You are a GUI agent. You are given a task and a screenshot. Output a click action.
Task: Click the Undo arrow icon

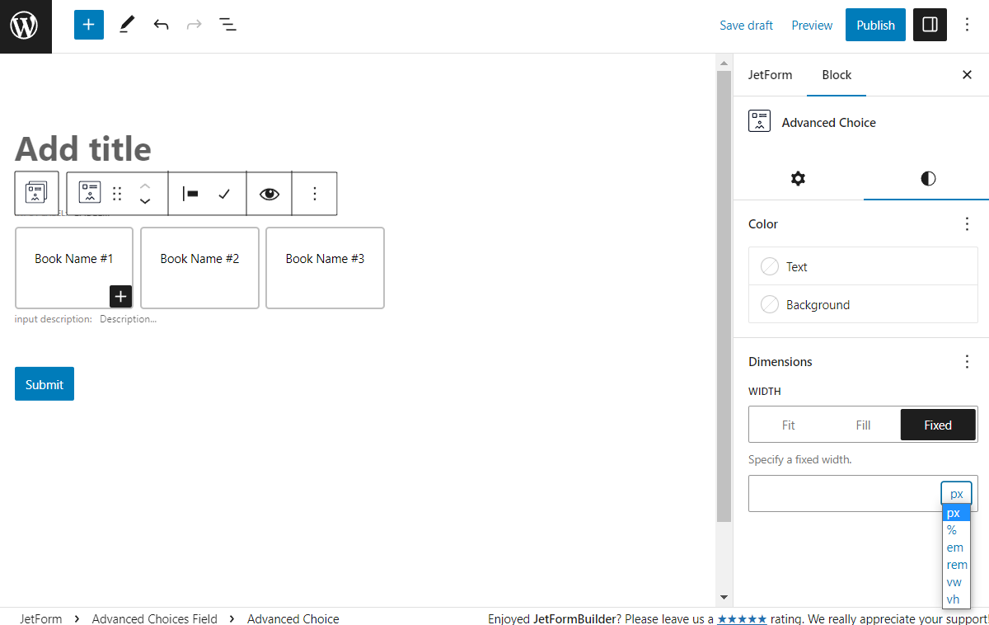[161, 25]
